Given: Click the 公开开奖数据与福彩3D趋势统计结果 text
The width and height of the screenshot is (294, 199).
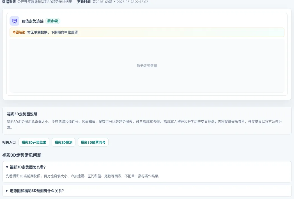Looking at the screenshot, I should point(45,2).
